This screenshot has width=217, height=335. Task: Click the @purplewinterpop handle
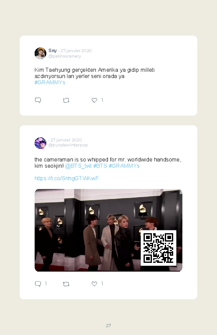coord(68,145)
